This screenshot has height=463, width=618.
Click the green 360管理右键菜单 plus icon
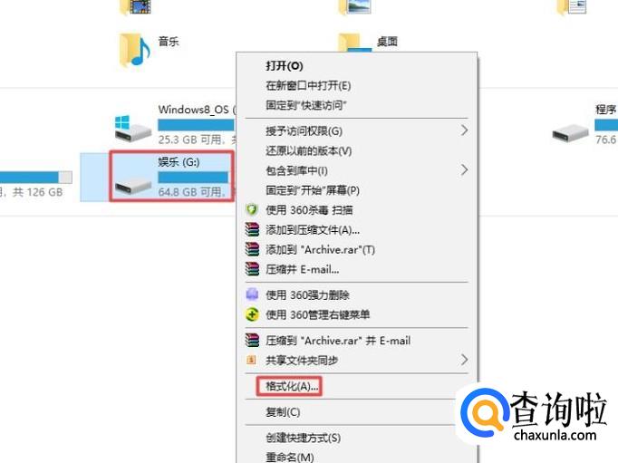[252, 314]
